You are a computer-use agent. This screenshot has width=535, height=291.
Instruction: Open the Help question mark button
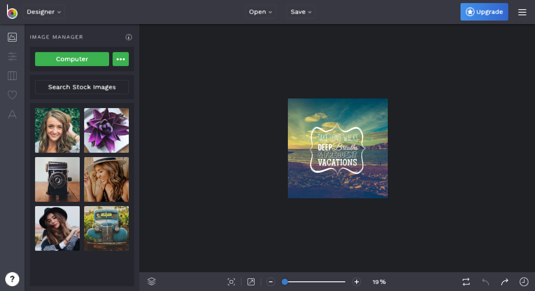[12, 279]
